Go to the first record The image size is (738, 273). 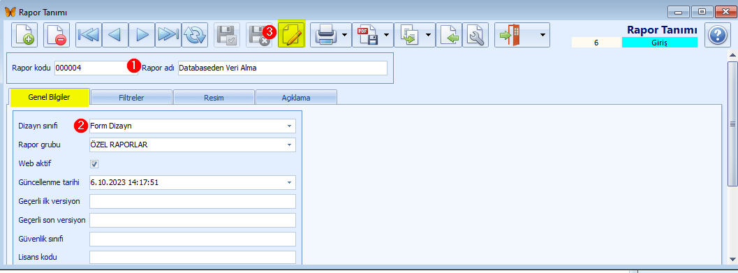click(89, 35)
